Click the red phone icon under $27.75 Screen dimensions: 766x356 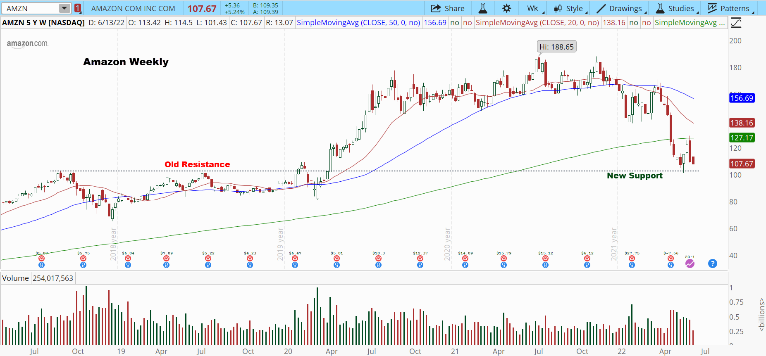632,259
